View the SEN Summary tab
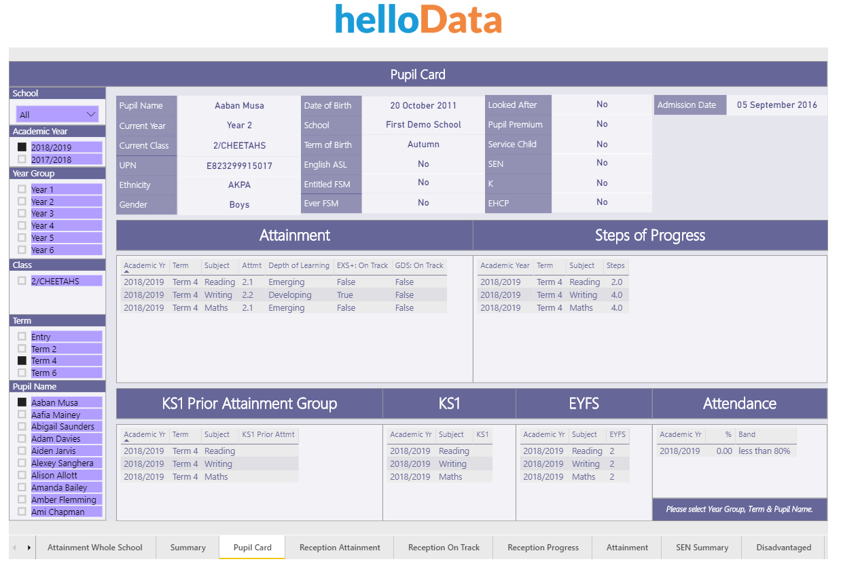The image size is (841, 570). coord(701,547)
